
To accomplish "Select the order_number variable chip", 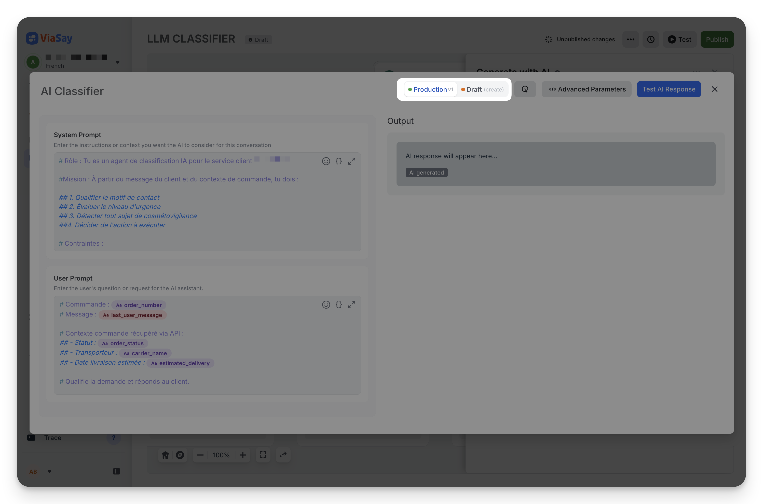I will click(139, 305).
